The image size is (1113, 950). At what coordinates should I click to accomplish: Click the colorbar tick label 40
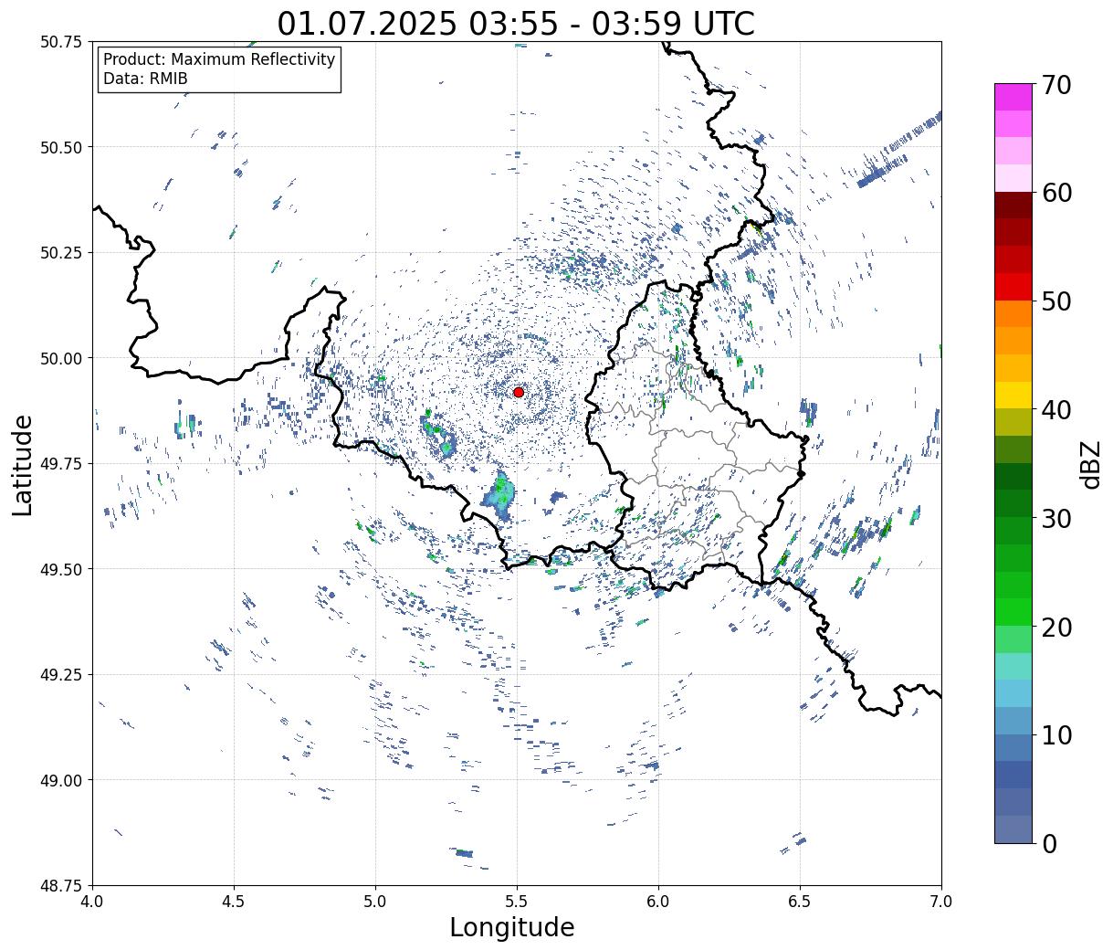pyautogui.click(x=1055, y=410)
